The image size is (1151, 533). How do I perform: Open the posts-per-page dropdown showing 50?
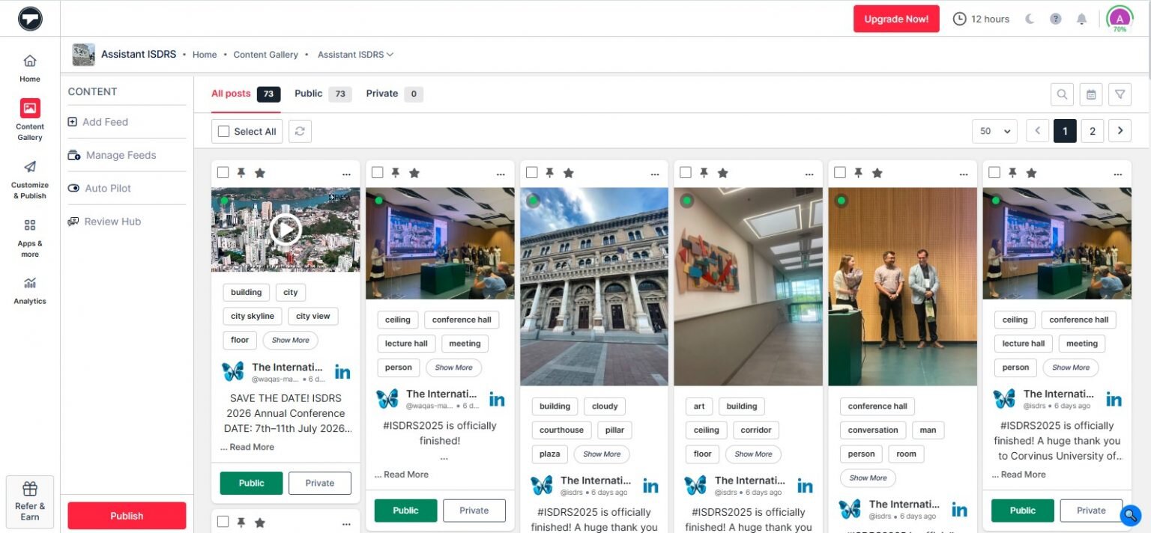coord(994,131)
